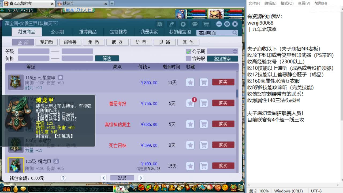This screenshot has width=343, height=193.
Task: Favorite the ¥685.90 高级神佑复生 listing
Action: point(190,124)
